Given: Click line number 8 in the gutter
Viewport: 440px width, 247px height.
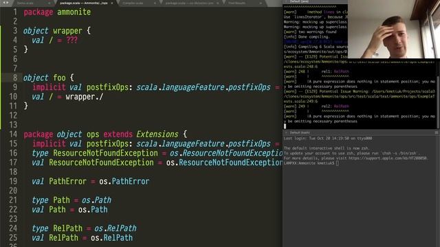Looking at the screenshot, I should 14,78.
